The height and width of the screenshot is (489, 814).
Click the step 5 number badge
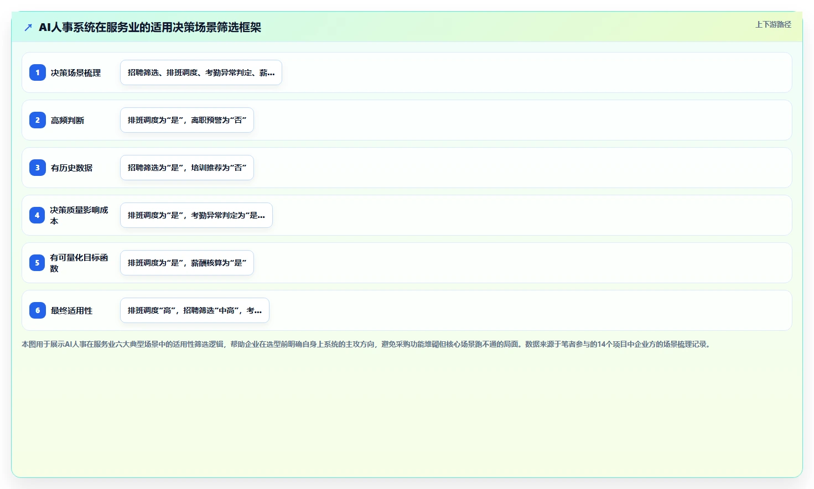(x=38, y=263)
